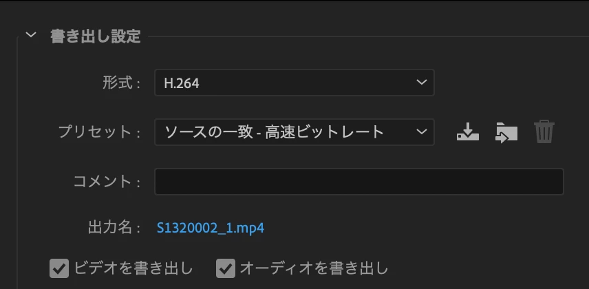Click the オーディオを書き出し label text
589x289 pixels.
(314, 268)
